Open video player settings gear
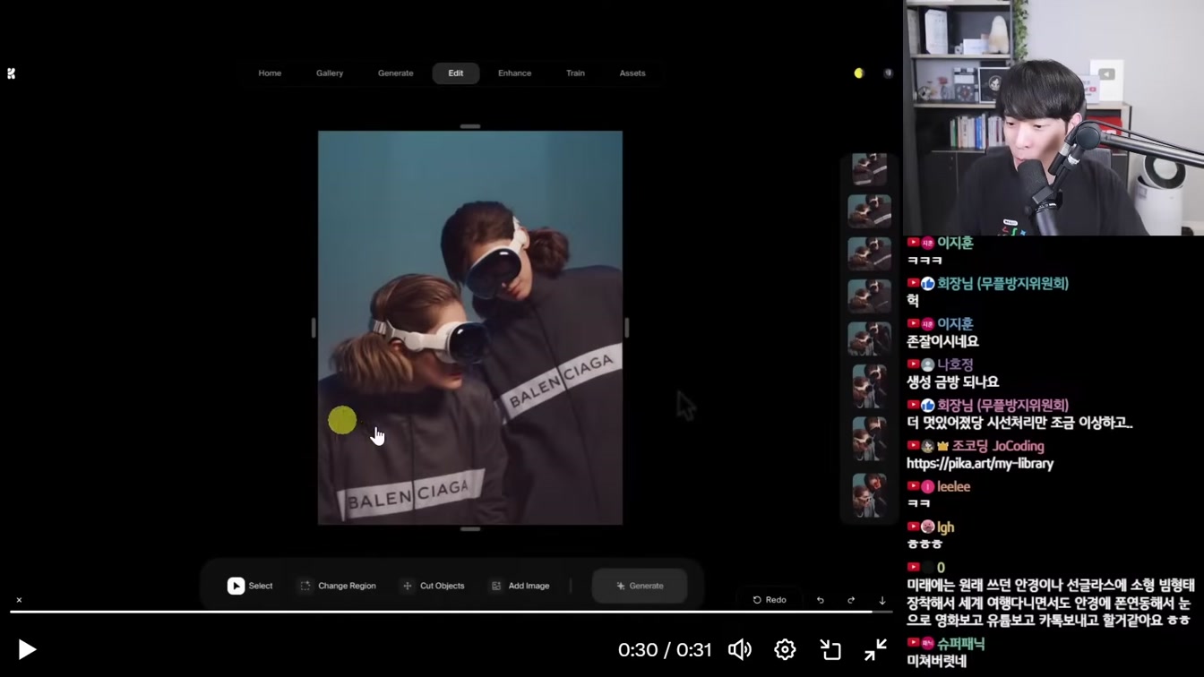The width and height of the screenshot is (1204, 677). (x=785, y=649)
